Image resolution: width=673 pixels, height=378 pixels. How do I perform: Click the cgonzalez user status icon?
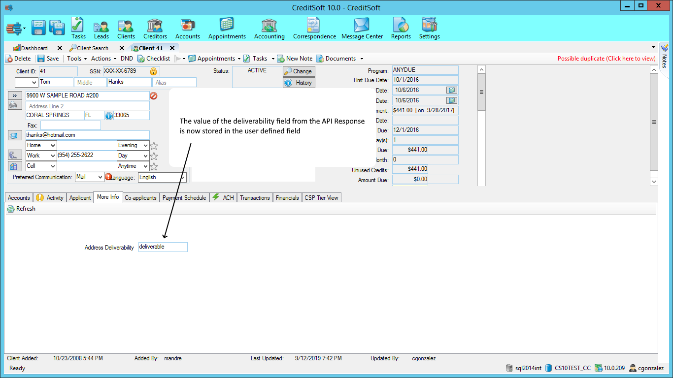tap(633, 368)
